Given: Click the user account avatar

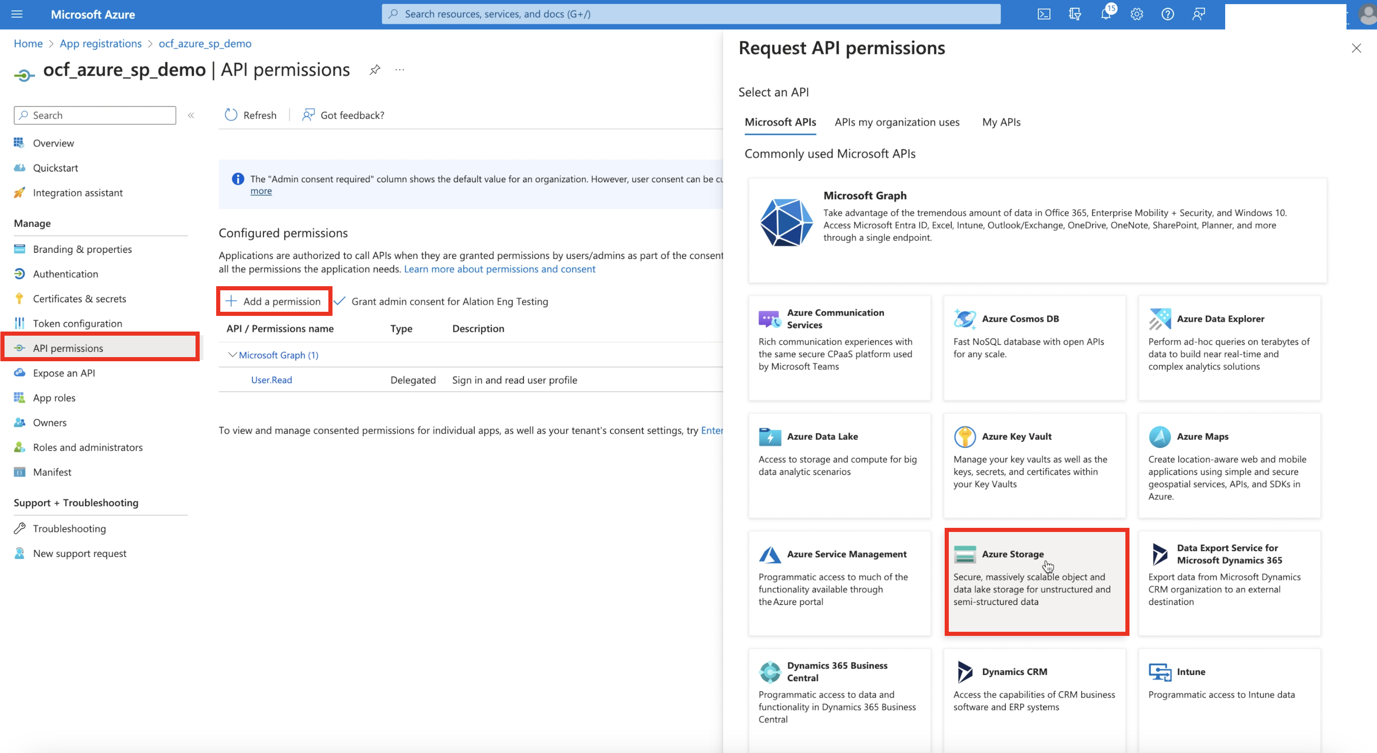Looking at the screenshot, I should click(x=1368, y=14).
